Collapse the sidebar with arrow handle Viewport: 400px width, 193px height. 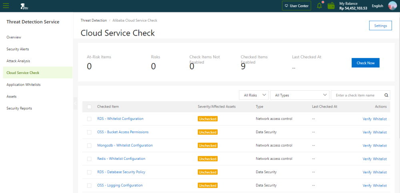75,103
